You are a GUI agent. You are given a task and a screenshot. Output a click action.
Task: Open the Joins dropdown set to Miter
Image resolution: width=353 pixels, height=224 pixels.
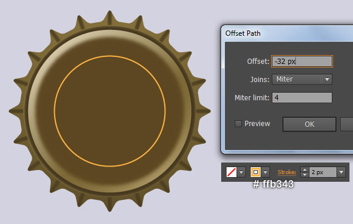pos(302,79)
